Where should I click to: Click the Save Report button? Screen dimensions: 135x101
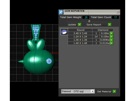(97, 25)
